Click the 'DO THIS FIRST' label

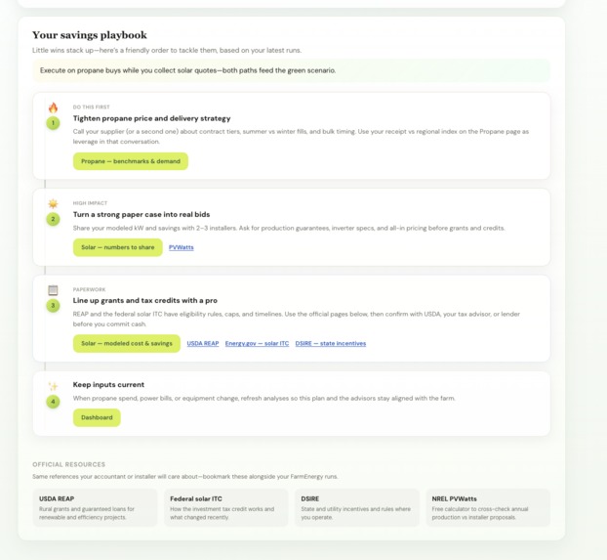click(x=92, y=108)
